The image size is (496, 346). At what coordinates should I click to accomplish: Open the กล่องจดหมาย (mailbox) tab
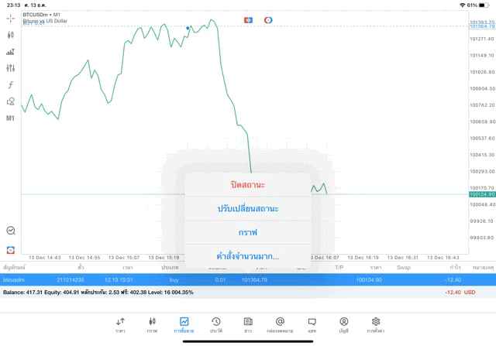pos(280,324)
